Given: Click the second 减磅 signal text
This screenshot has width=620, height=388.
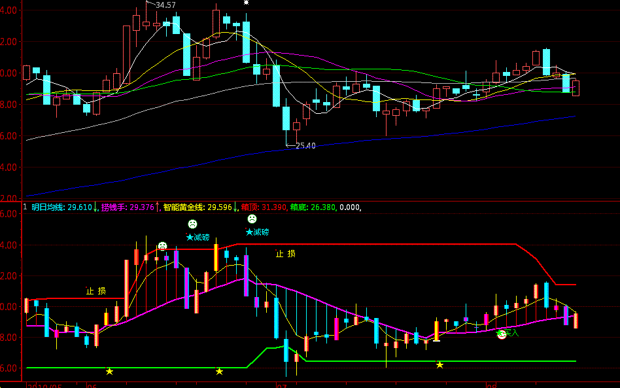Looking at the screenshot, I should click(x=261, y=232).
